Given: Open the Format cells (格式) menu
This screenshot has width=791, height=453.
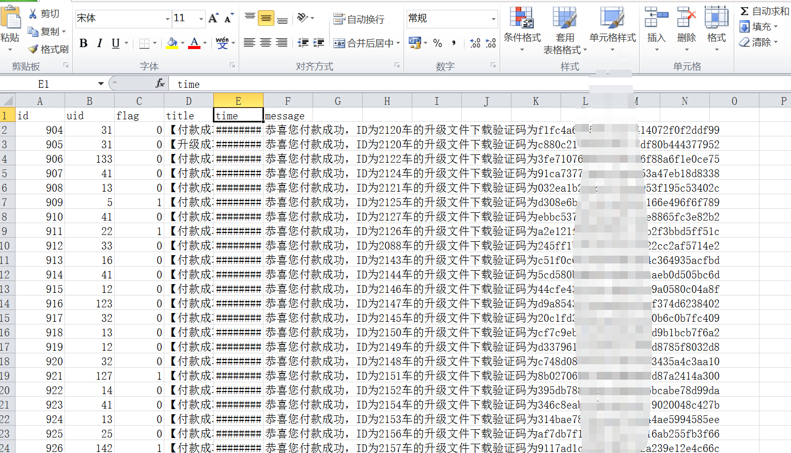Looking at the screenshot, I should 717,29.
